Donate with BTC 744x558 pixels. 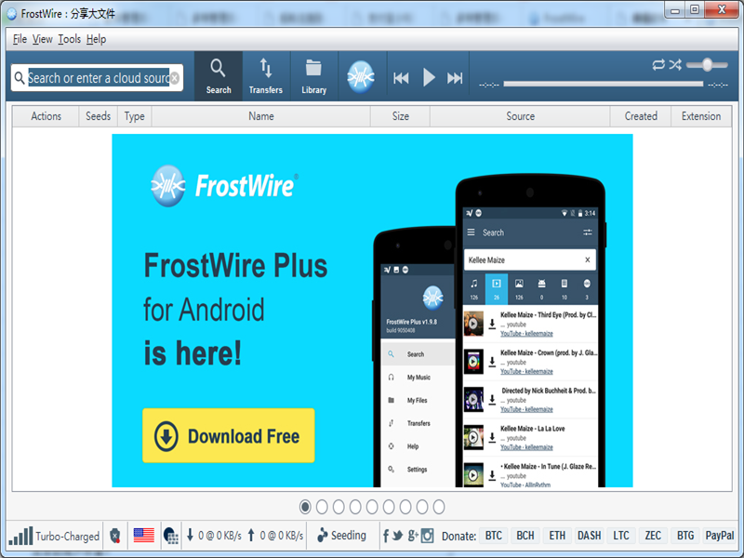click(494, 536)
